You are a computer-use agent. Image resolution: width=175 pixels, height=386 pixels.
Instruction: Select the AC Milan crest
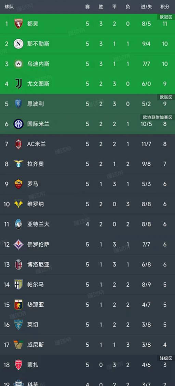pos(18,144)
